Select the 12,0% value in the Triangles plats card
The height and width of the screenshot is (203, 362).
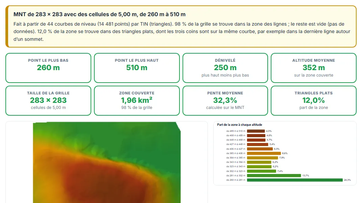pos(314,100)
